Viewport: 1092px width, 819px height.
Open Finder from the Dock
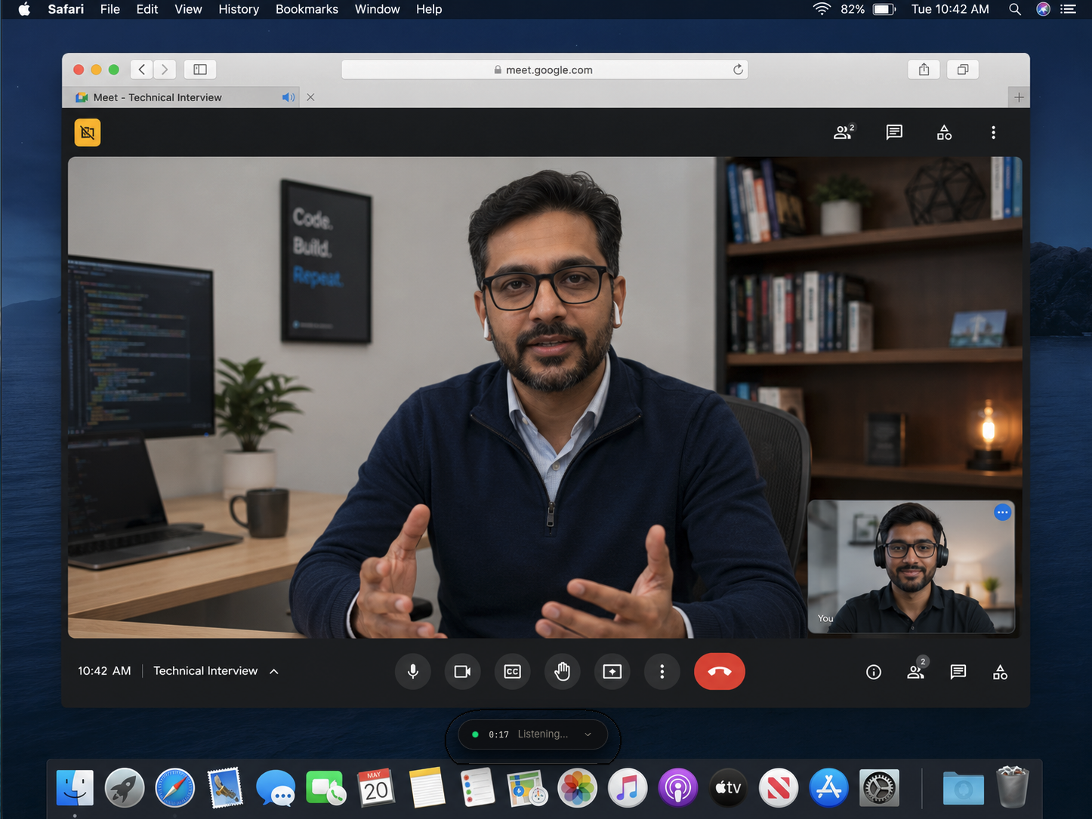(75, 788)
